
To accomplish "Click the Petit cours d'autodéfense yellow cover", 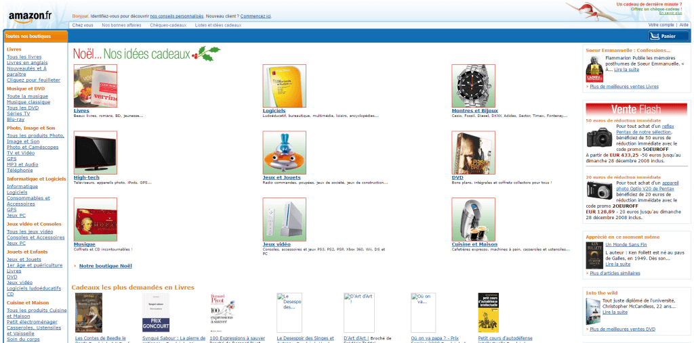I will (488, 313).
